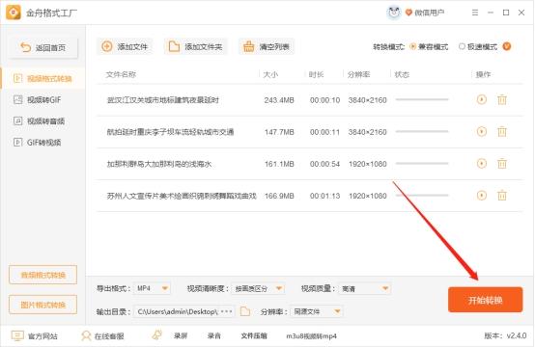This screenshot has height=347, width=535.
Task: Play the 航拍延时重庆 video file
Action: (x=482, y=131)
